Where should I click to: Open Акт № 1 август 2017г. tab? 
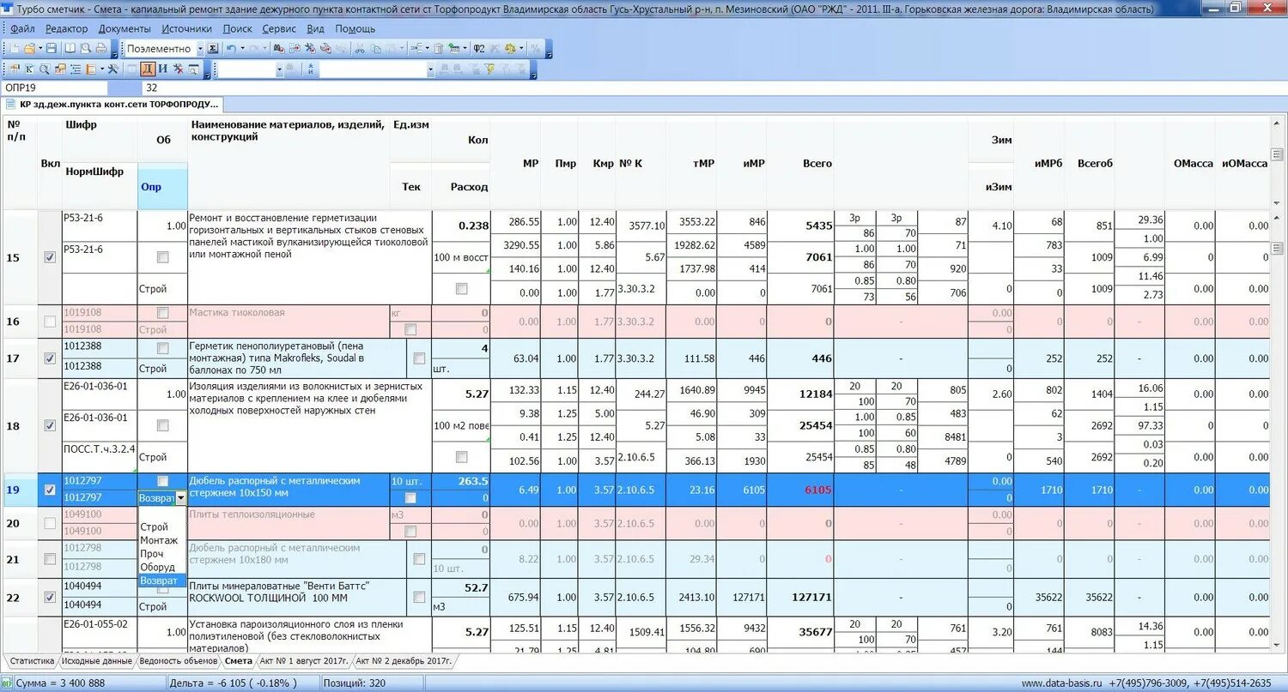click(x=303, y=661)
